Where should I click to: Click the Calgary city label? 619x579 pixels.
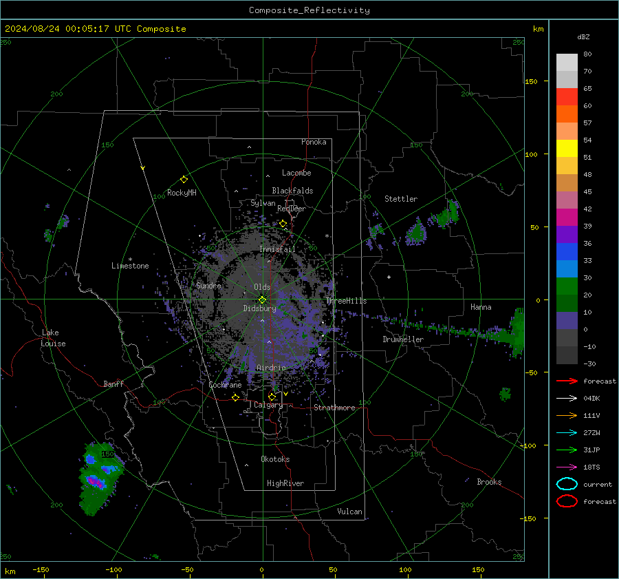click(268, 405)
